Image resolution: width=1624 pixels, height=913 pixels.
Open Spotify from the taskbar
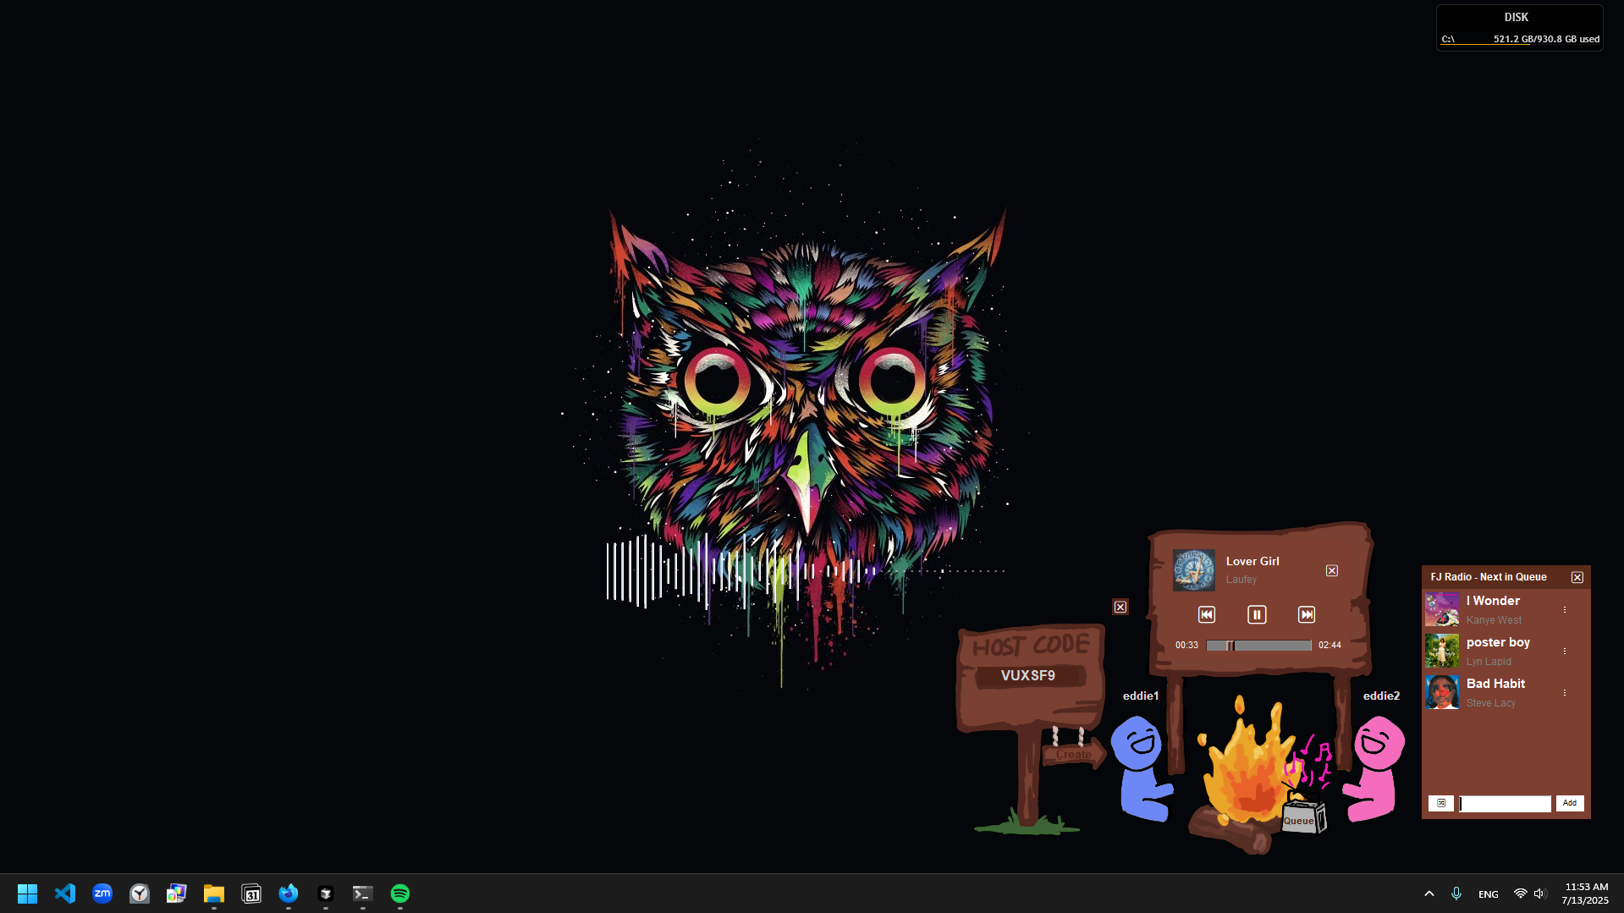pyautogui.click(x=400, y=894)
